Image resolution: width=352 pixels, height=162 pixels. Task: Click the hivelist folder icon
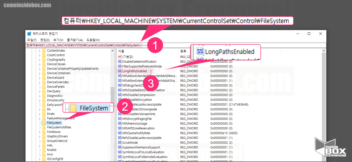click(44, 150)
